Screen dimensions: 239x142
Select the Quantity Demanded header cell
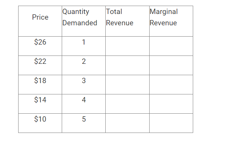tap(84, 21)
